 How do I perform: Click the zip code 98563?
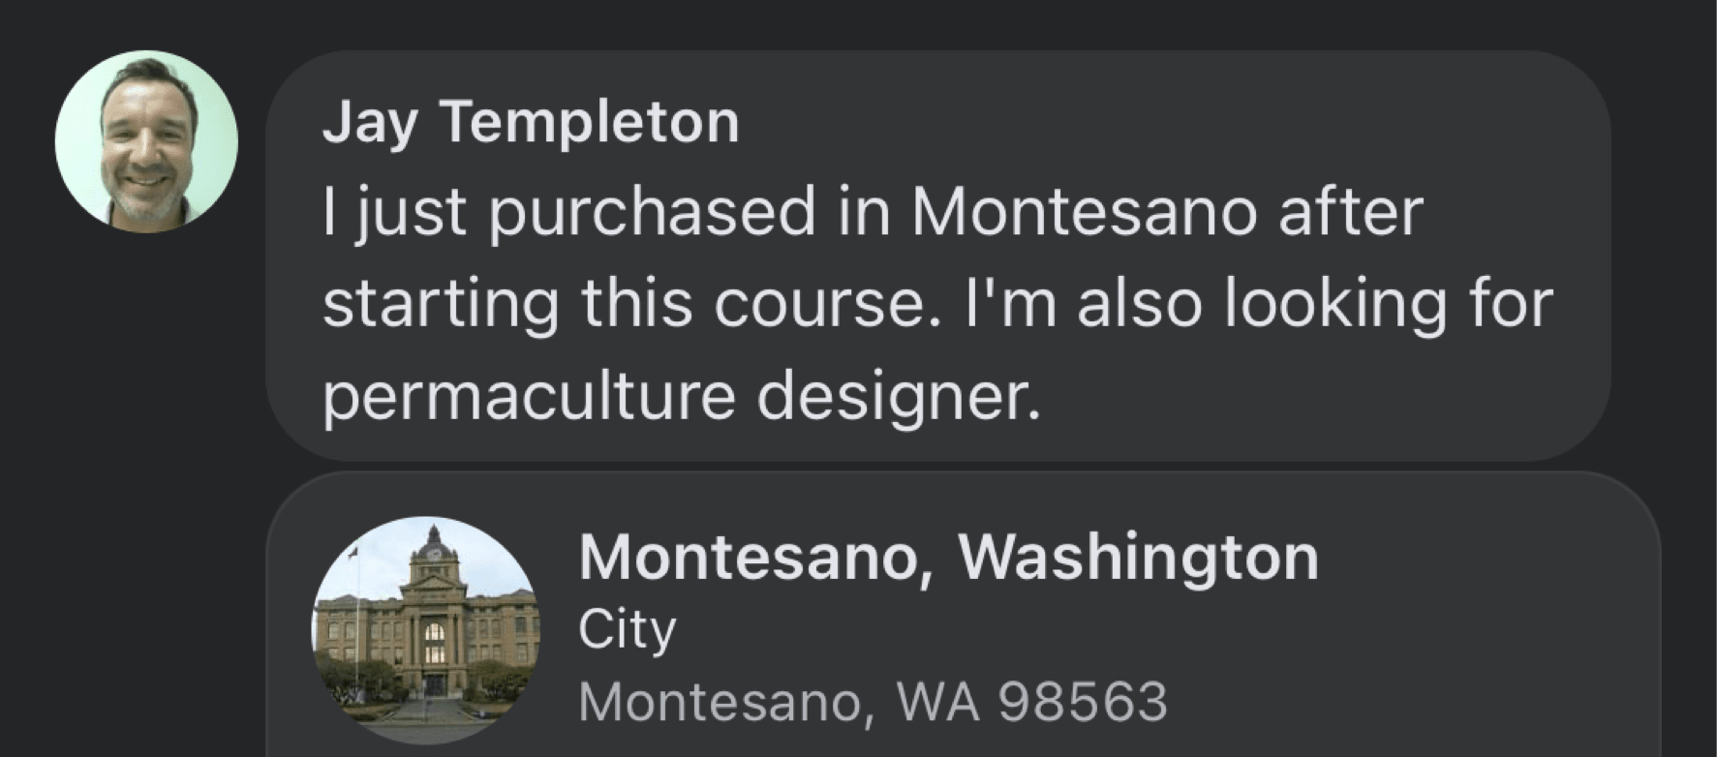pos(1083,702)
